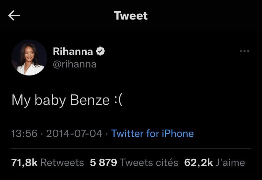Open the @rihanna handle
Viewport: 262px width, 180px height.
75,64
